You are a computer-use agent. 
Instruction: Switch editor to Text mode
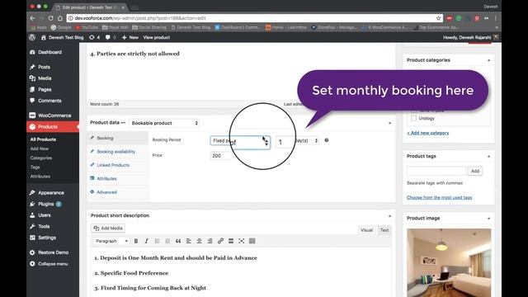(x=384, y=230)
